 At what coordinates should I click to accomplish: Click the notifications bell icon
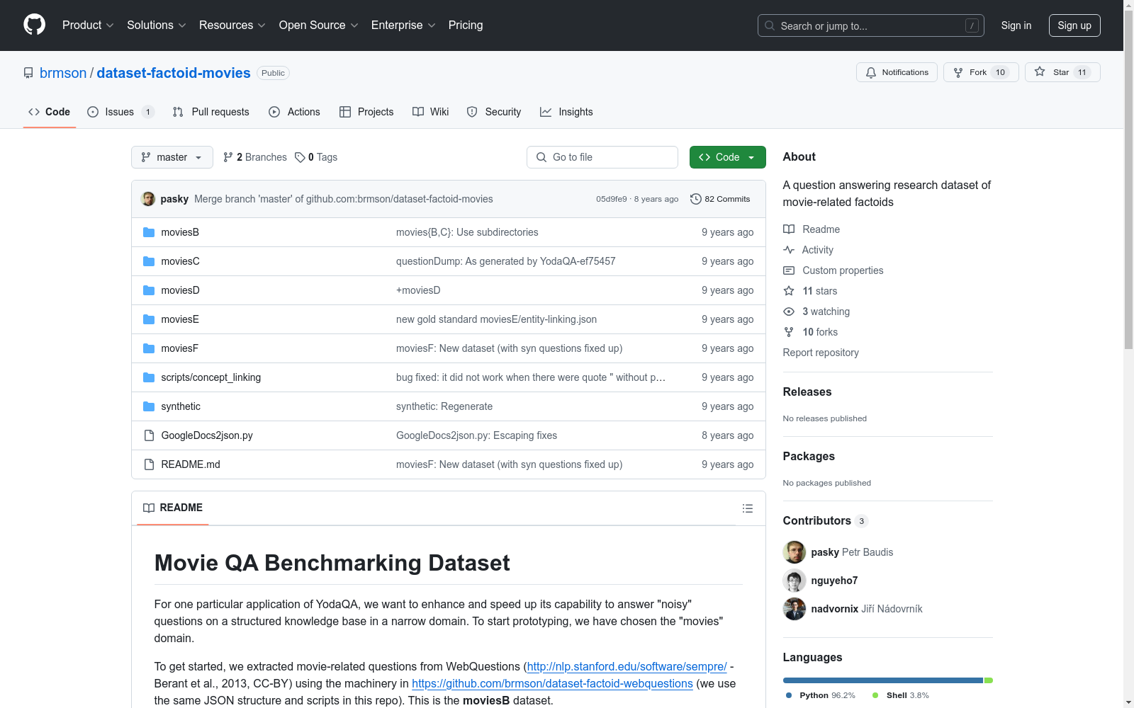point(871,72)
